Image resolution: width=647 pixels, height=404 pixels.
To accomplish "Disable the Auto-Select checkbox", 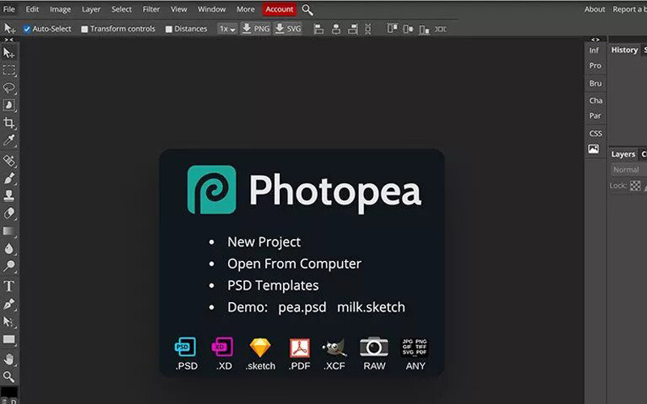I will tap(27, 29).
